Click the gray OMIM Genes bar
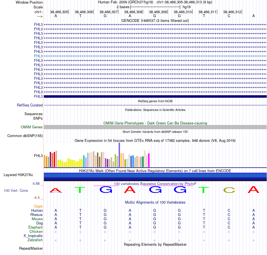 coord(155,127)
